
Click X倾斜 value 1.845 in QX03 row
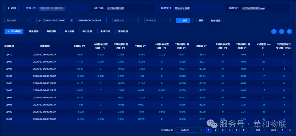[x=80, y=105]
